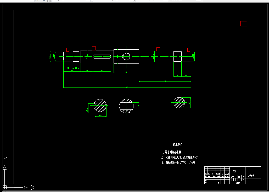Click the material value 45 in the title block
Viewport: 269px width, 192px height.
(x=234, y=171)
